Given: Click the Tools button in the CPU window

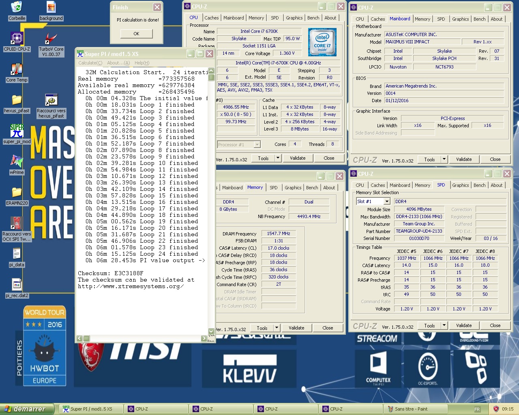Looking at the screenshot, I should [264, 158].
